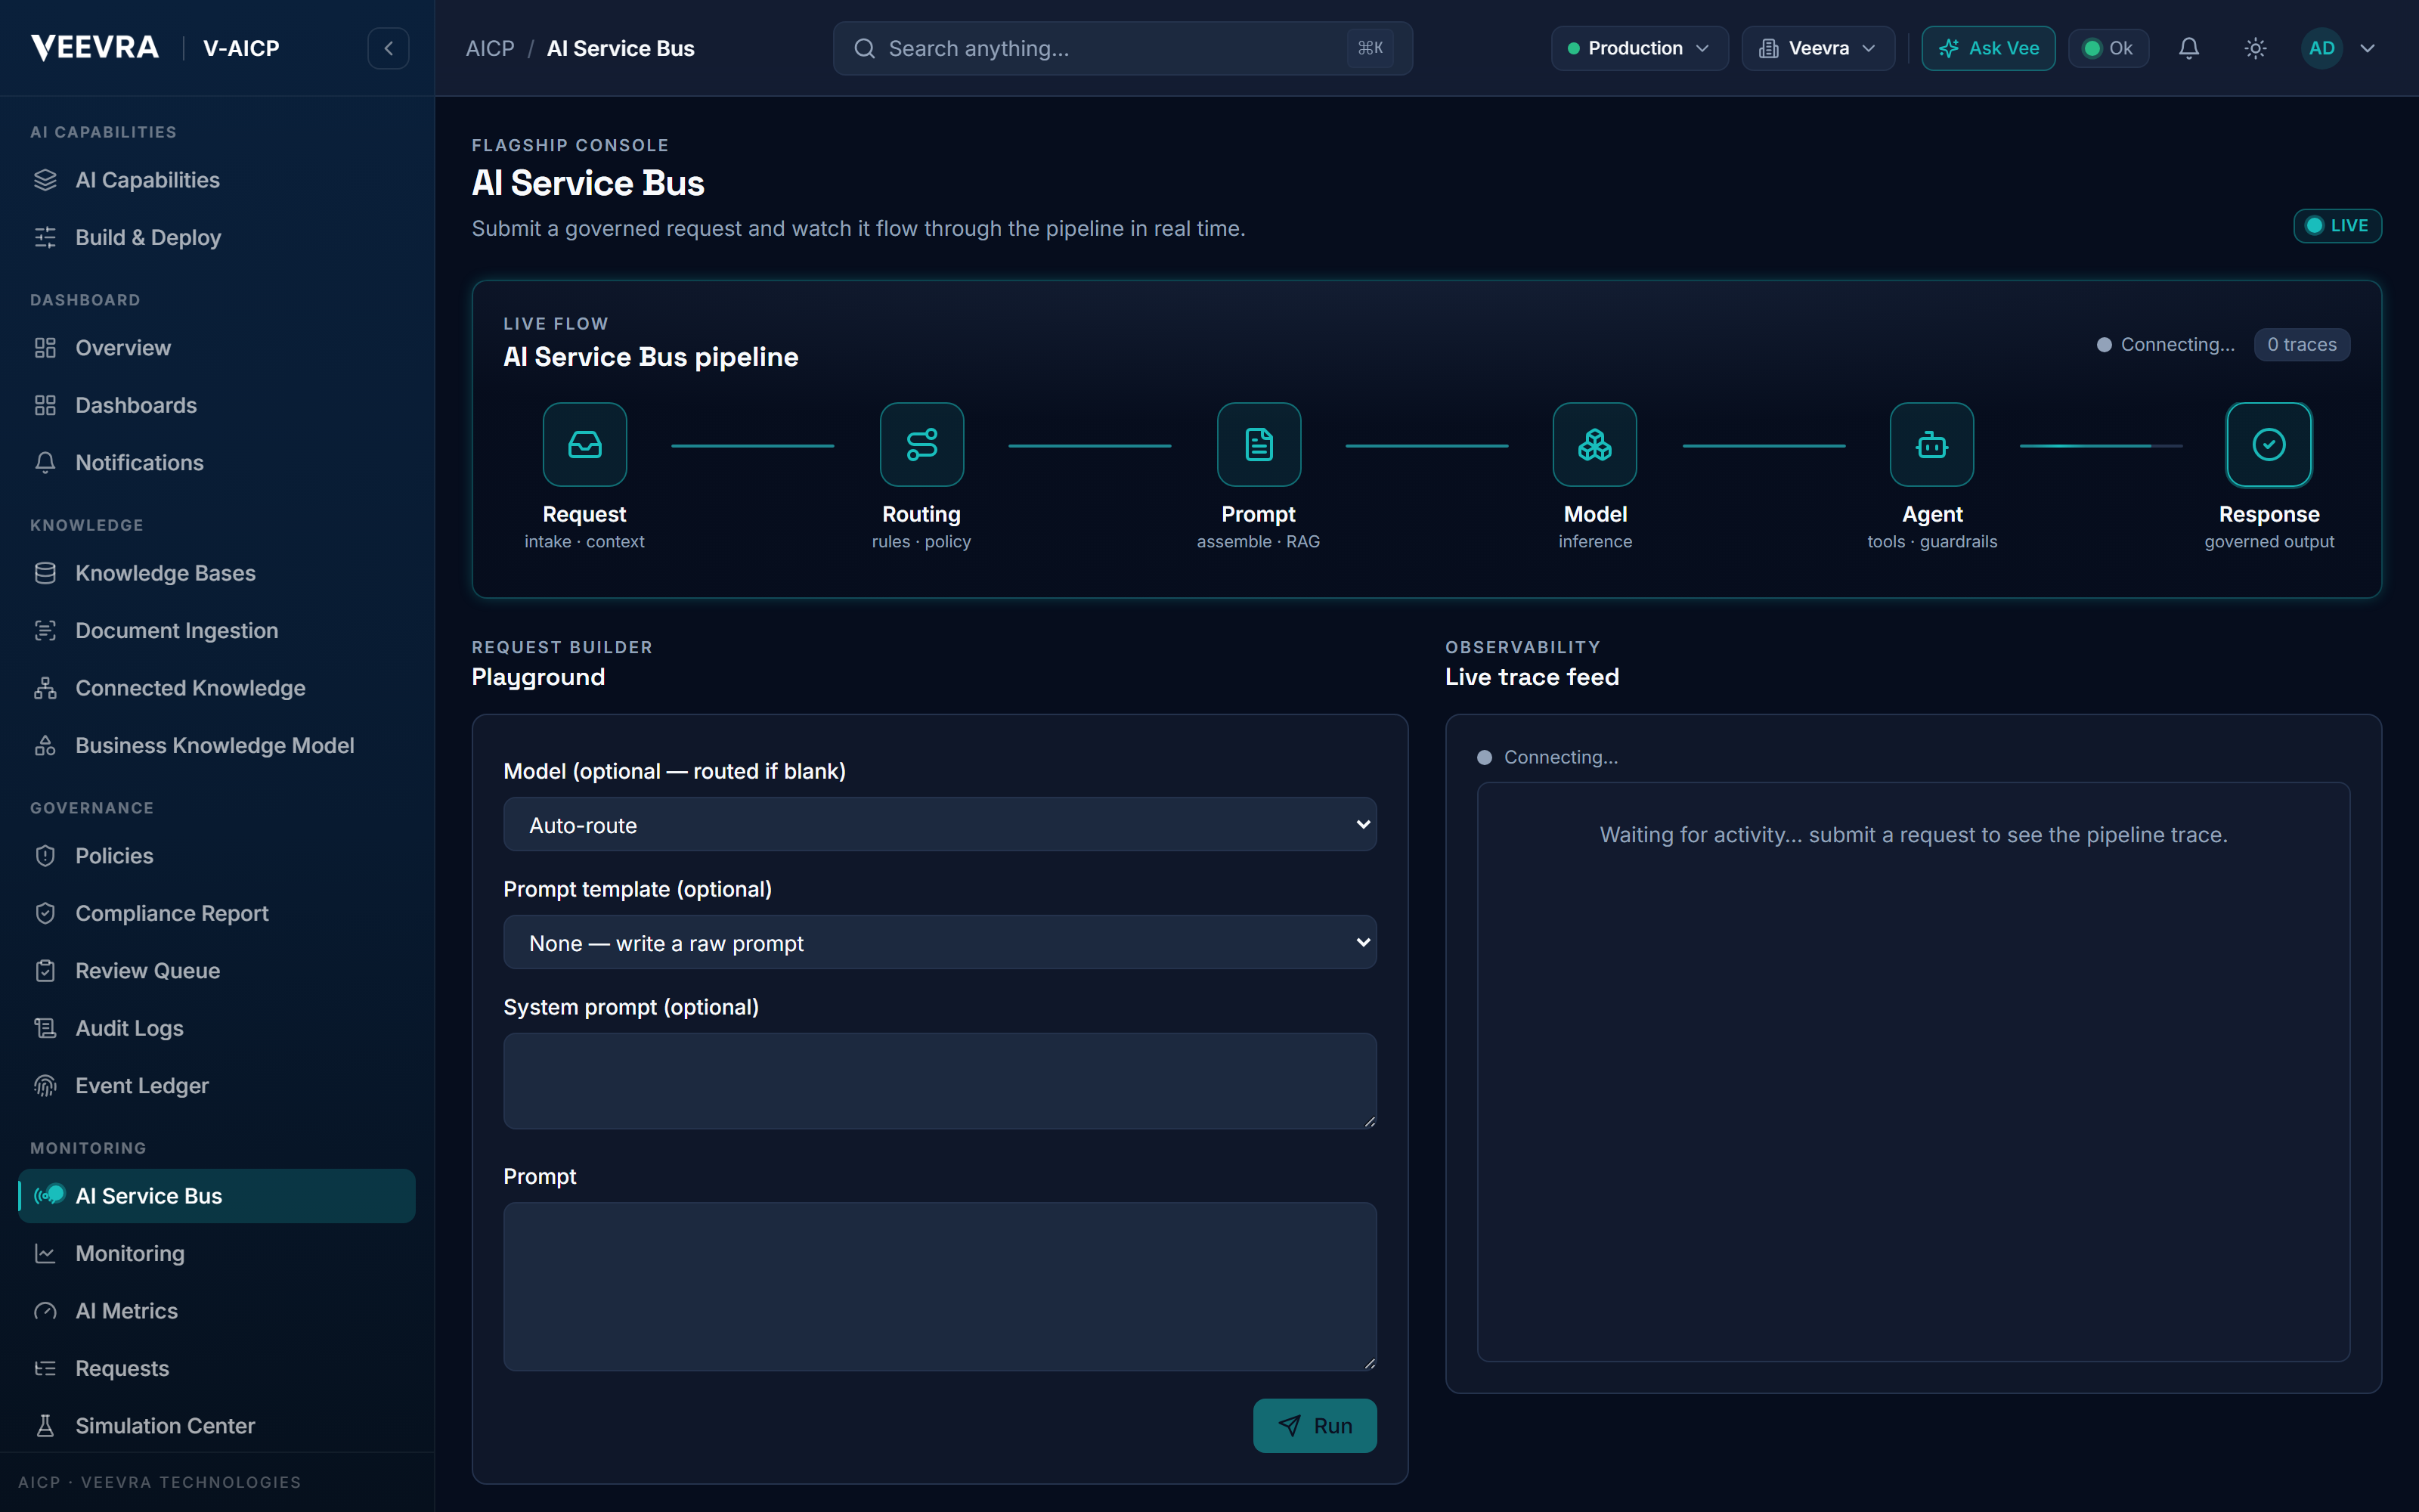Click the 'Waiting for activity...' trace feed message

point(1913,834)
